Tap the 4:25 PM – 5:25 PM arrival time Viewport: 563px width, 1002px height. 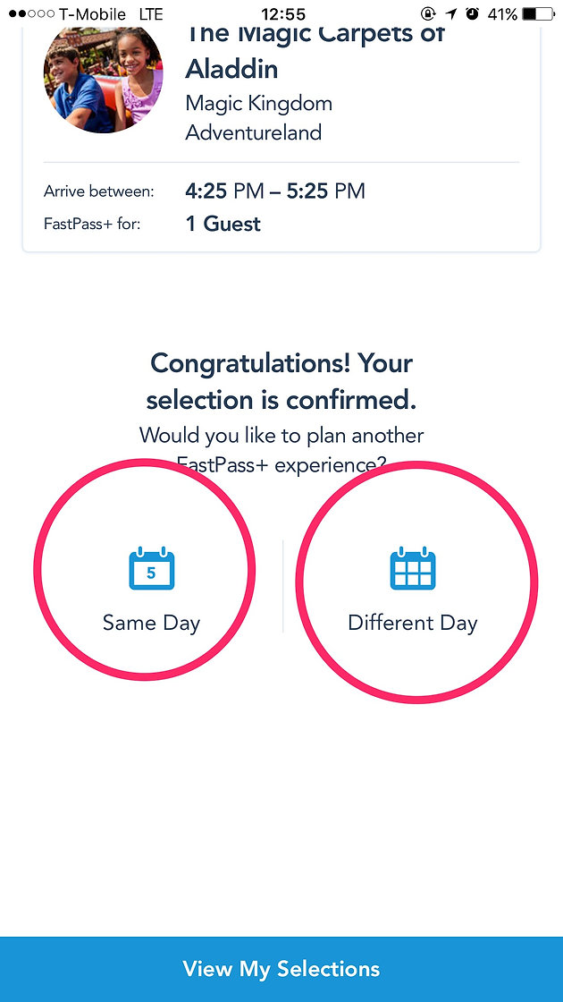(275, 191)
